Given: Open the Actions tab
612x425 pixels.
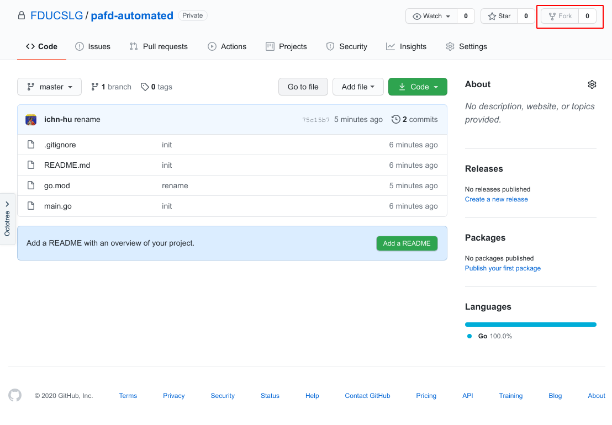Looking at the screenshot, I should tap(227, 46).
